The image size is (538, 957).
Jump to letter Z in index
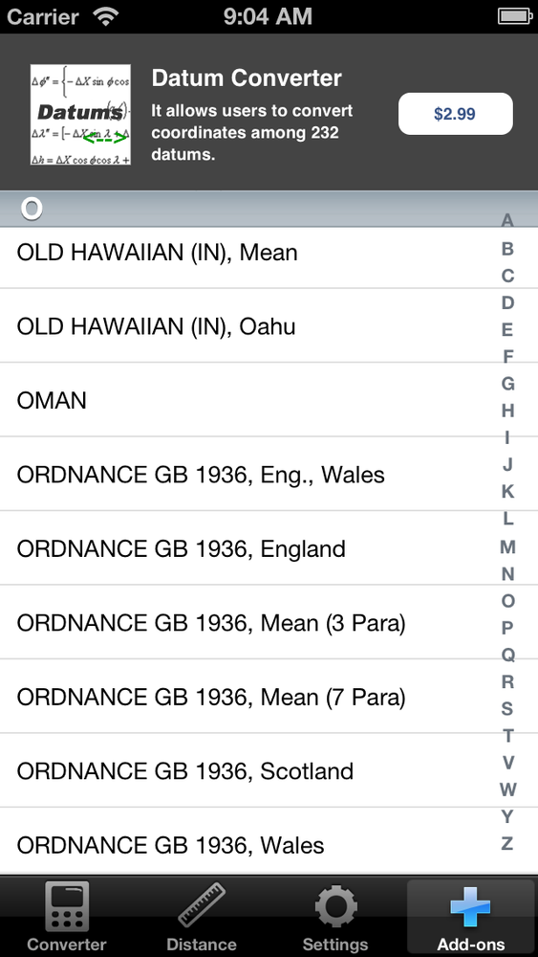point(506,843)
